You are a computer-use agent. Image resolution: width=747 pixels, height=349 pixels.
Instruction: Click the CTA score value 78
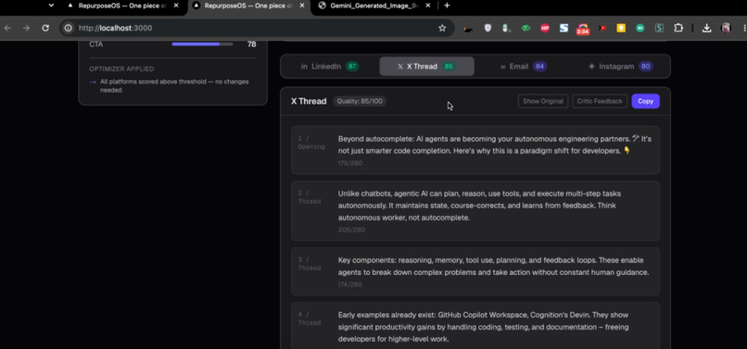[x=251, y=44]
